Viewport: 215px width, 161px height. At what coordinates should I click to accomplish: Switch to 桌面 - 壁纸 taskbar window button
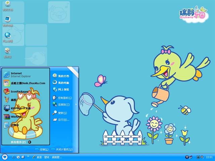click(x=47, y=157)
